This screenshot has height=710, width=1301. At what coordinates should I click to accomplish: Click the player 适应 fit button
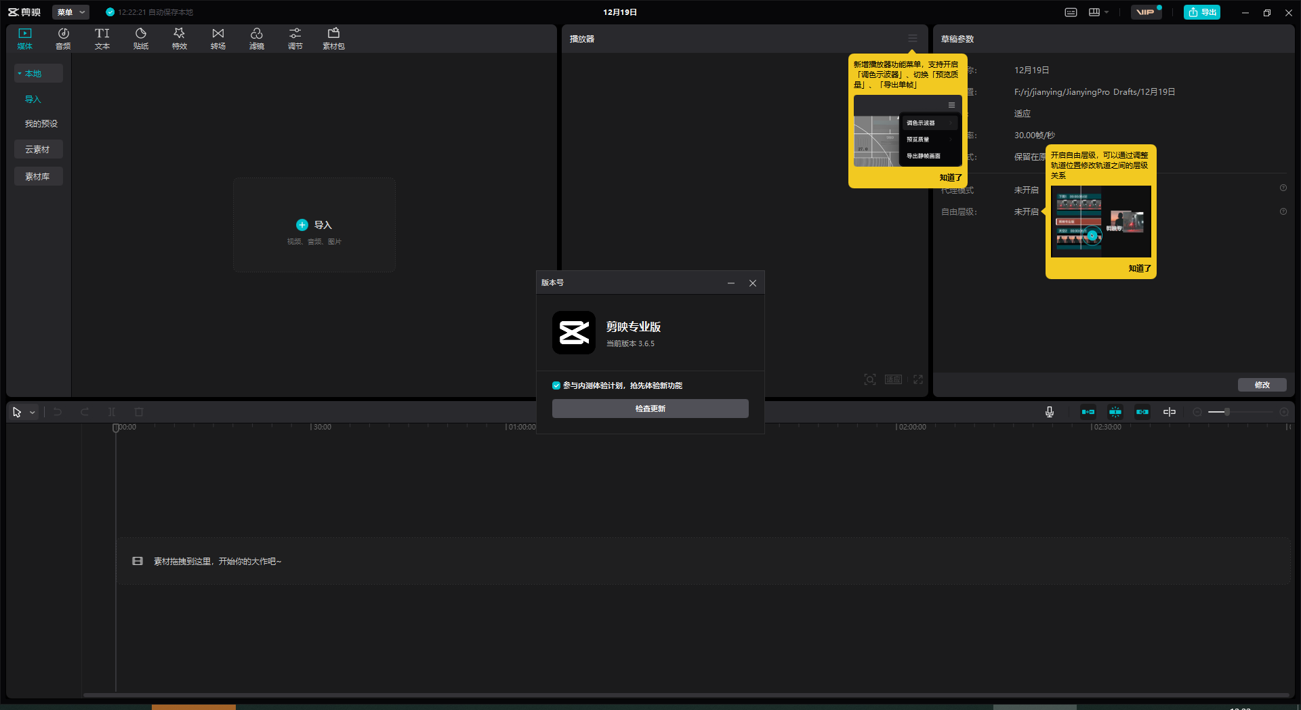pyautogui.click(x=893, y=379)
